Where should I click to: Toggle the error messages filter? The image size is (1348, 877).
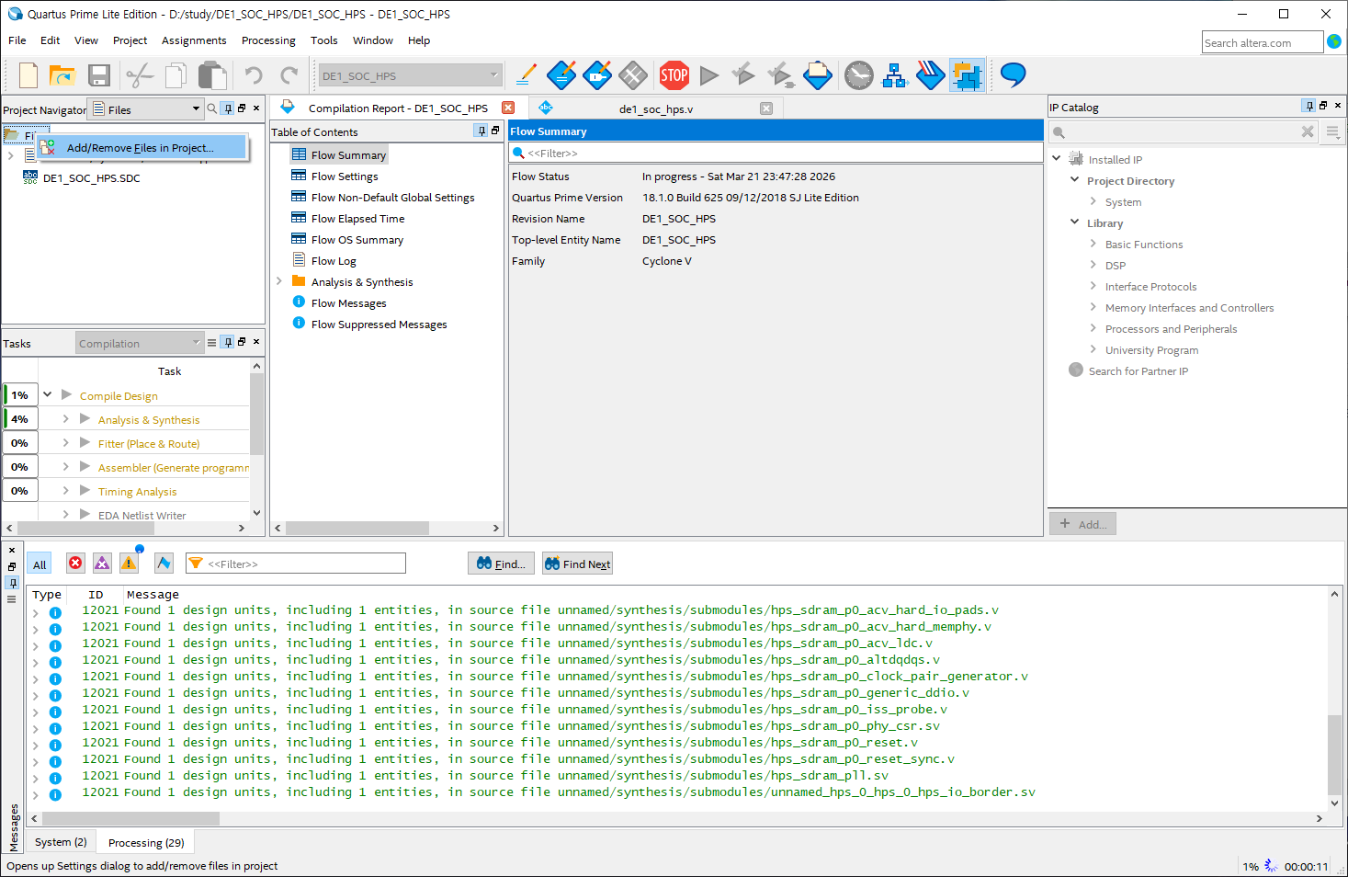pyautogui.click(x=75, y=564)
